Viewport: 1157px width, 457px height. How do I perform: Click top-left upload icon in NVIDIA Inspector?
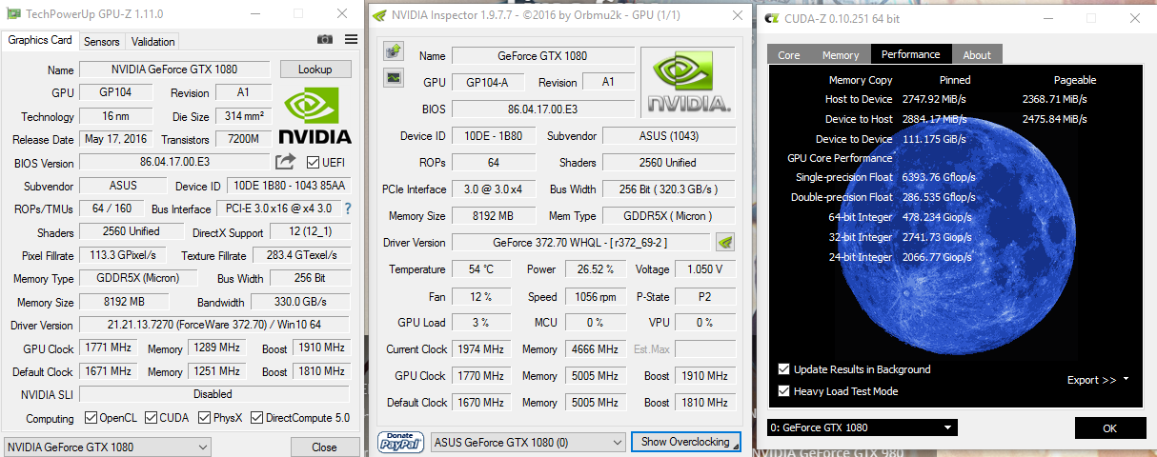pyautogui.click(x=393, y=50)
